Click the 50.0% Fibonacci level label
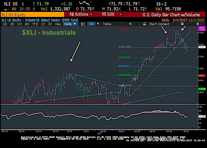This screenshot has width=207, height=148. 124,66
